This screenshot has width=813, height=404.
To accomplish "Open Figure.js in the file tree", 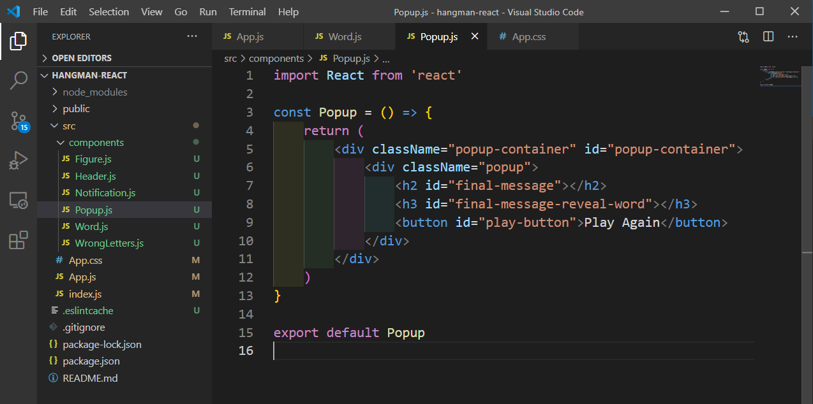I will [x=124, y=159].
